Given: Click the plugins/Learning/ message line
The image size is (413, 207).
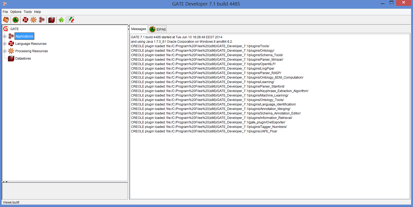Looking at the screenshot, I should (x=203, y=82).
